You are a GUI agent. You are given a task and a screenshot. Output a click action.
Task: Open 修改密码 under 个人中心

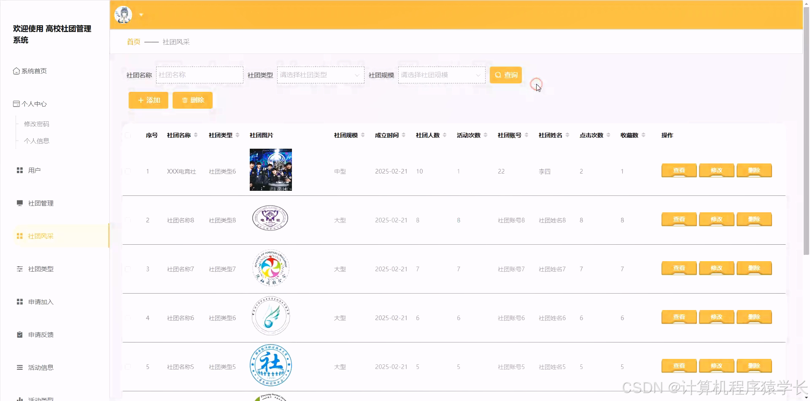click(x=36, y=124)
